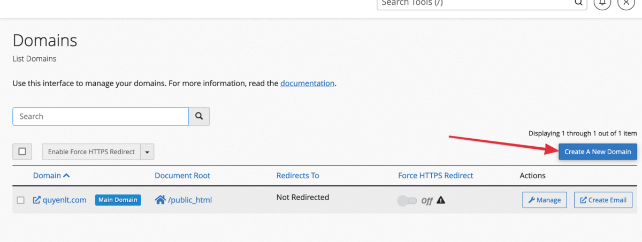This screenshot has height=242, width=642.
Task: Toggle Force HTTPS Redirect switch for quyenlt.com
Action: [x=407, y=201]
